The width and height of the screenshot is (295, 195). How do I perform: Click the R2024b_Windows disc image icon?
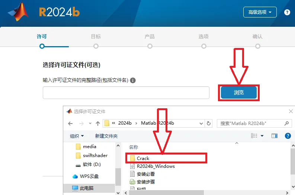pyautogui.click(x=132, y=166)
